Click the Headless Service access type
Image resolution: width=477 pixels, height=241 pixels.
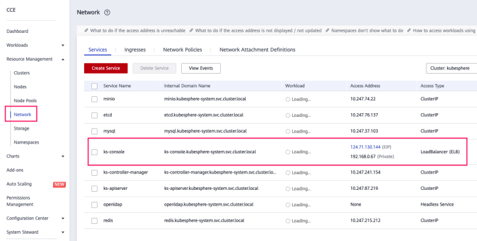coord(437,204)
